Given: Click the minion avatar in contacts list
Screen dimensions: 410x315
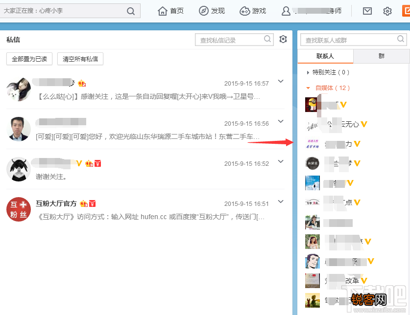Looking at the screenshot, I should (x=312, y=105).
